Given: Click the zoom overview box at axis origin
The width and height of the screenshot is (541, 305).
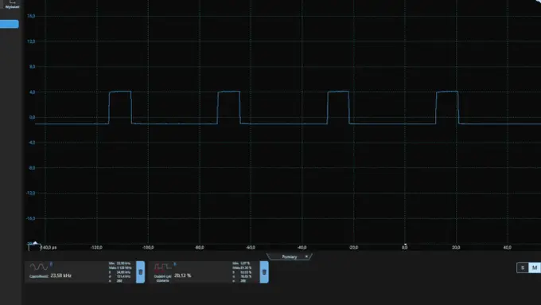Looking at the screenshot, I should 34,248.
